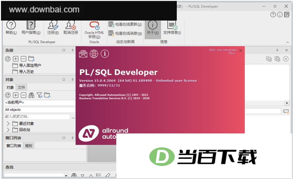The width and height of the screenshot is (293, 179).
Task: Click the mail icon in the About dialog
Action: click(83, 54)
